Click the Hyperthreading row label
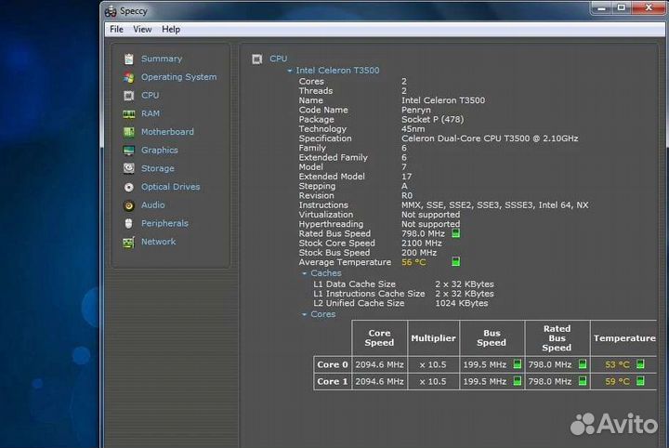 point(331,224)
